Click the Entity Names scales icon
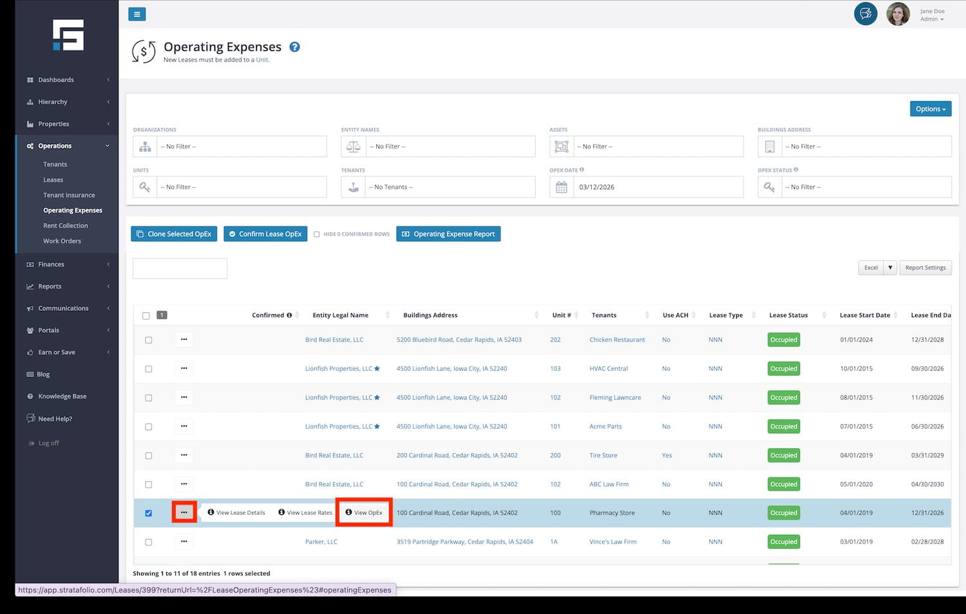Image resolution: width=966 pixels, height=614 pixels. tap(354, 147)
